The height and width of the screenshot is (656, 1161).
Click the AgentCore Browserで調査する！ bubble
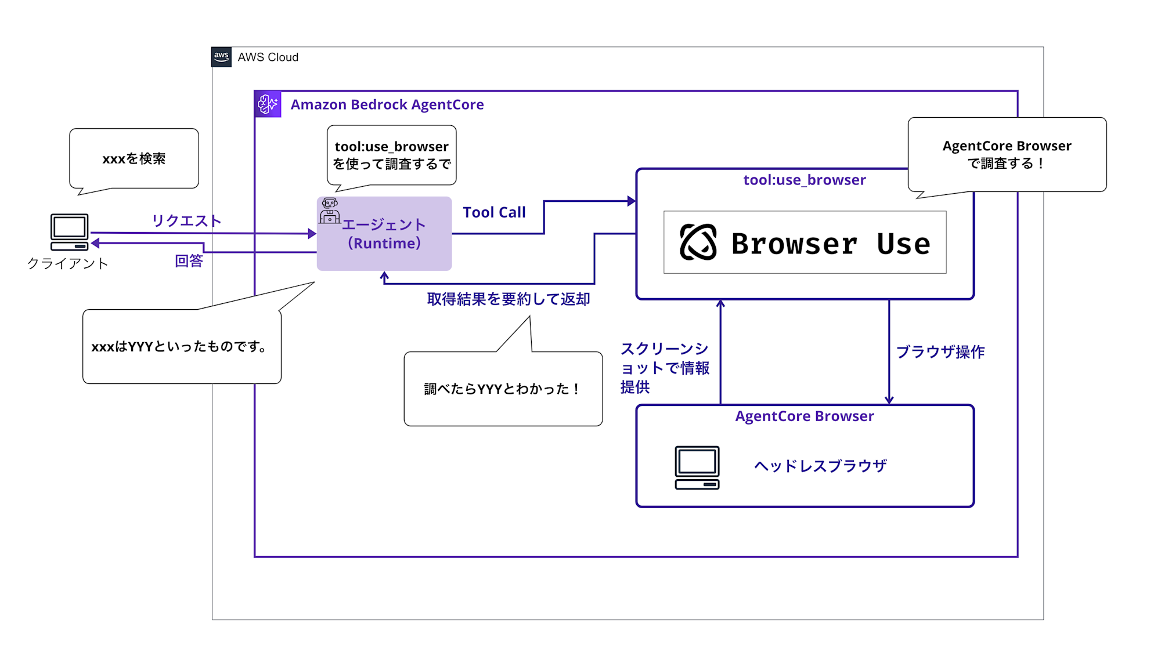click(x=1007, y=154)
